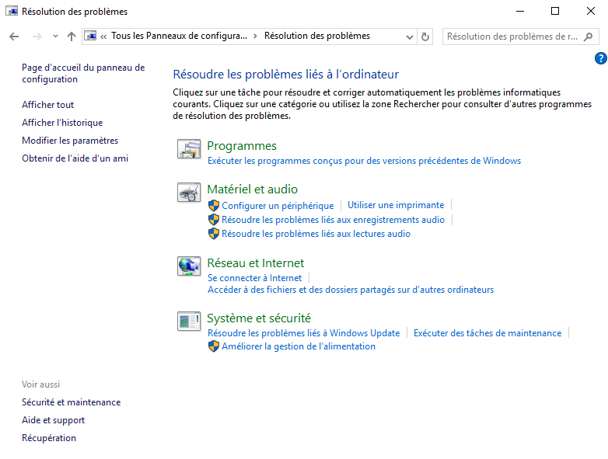
Task: Maximize the Résolution des problèmes window
Action: (x=555, y=11)
